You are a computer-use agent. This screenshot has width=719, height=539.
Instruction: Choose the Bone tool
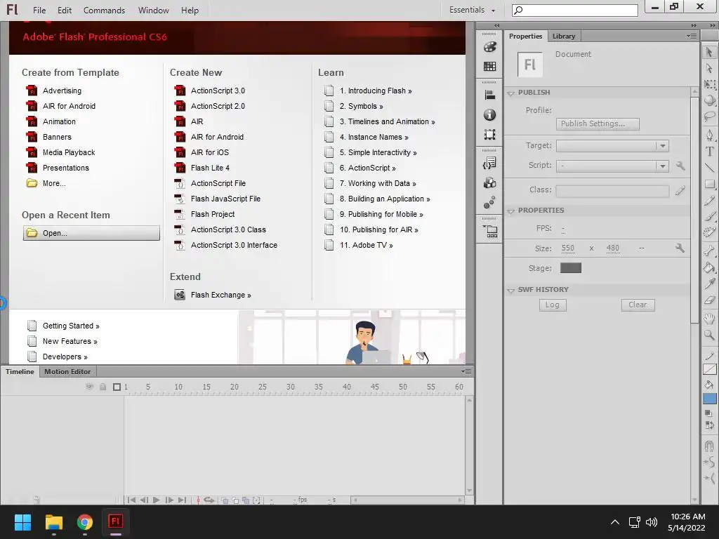tap(709, 251)
